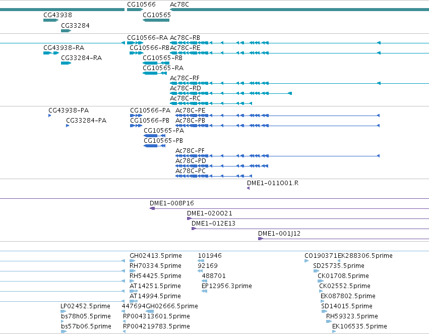The image size is (429, 334).
Task: Click protein label Ac78C-PB
Action: pos(190,121)
